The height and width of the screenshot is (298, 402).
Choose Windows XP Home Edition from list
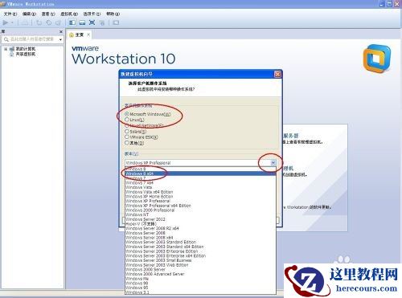tap(200, 197)
